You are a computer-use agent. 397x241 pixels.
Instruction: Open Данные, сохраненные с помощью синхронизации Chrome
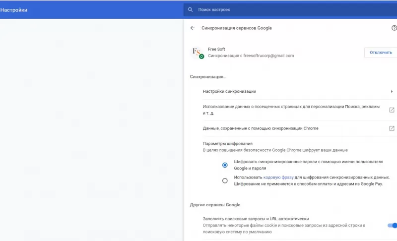(x=299, y=128)
